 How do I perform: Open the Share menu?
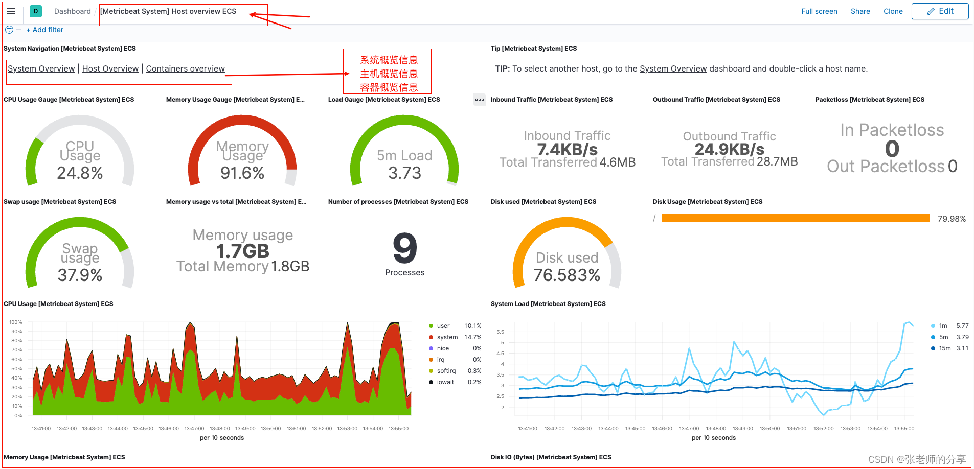[x=860, y=11]
